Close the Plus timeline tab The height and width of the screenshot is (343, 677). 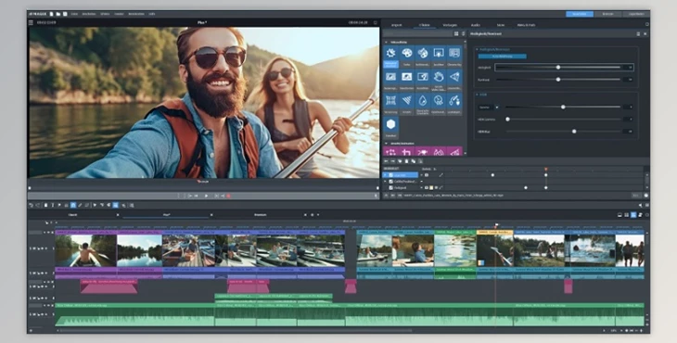tap(211, 215)
